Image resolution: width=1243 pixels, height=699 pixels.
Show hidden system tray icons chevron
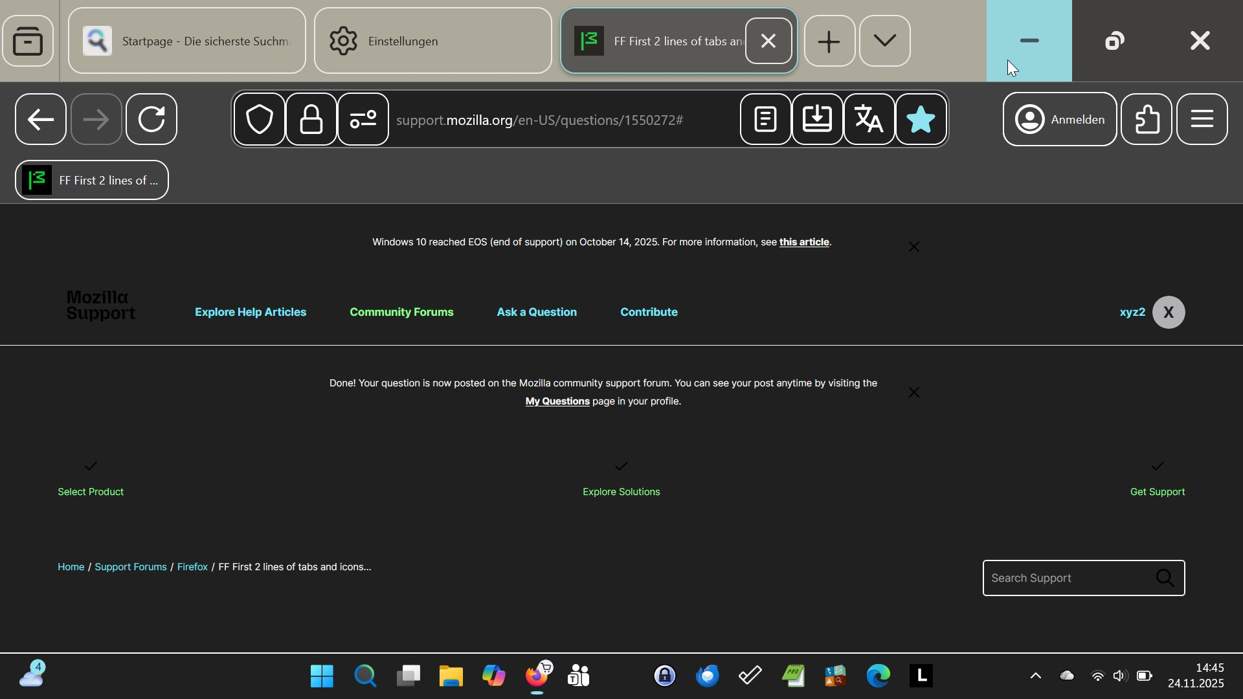coord(1035,676)
